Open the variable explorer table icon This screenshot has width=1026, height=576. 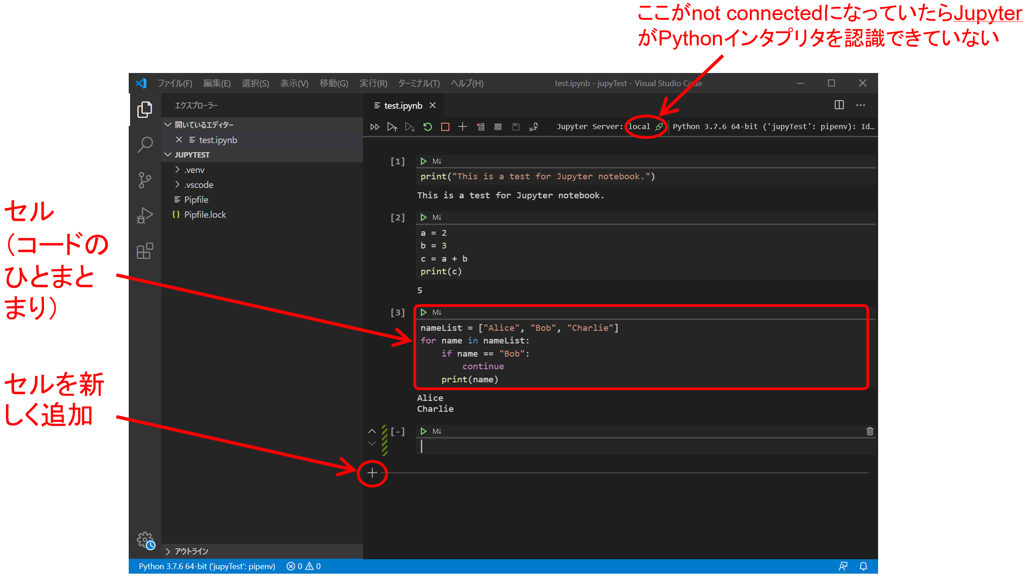(498, 127)
